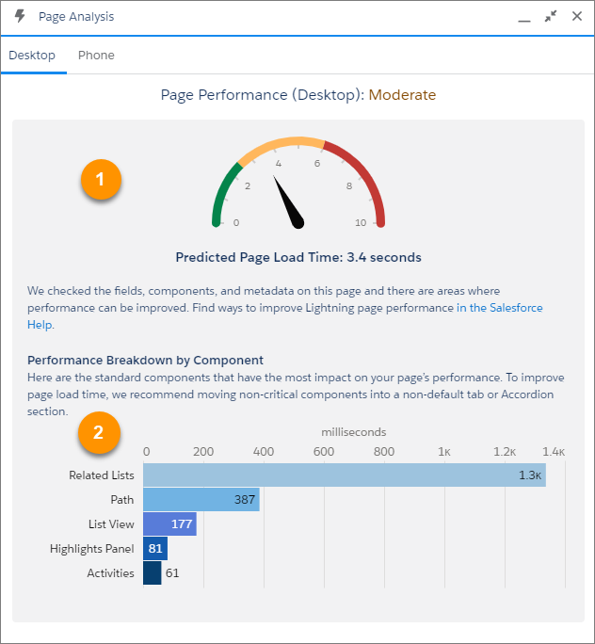Select the Desktop tab
This screenshot has width=595, height=644.
click(32, 55)
